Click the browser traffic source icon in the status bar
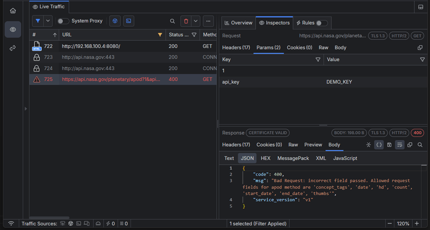430x230 pixels. [x=71, y=223]
